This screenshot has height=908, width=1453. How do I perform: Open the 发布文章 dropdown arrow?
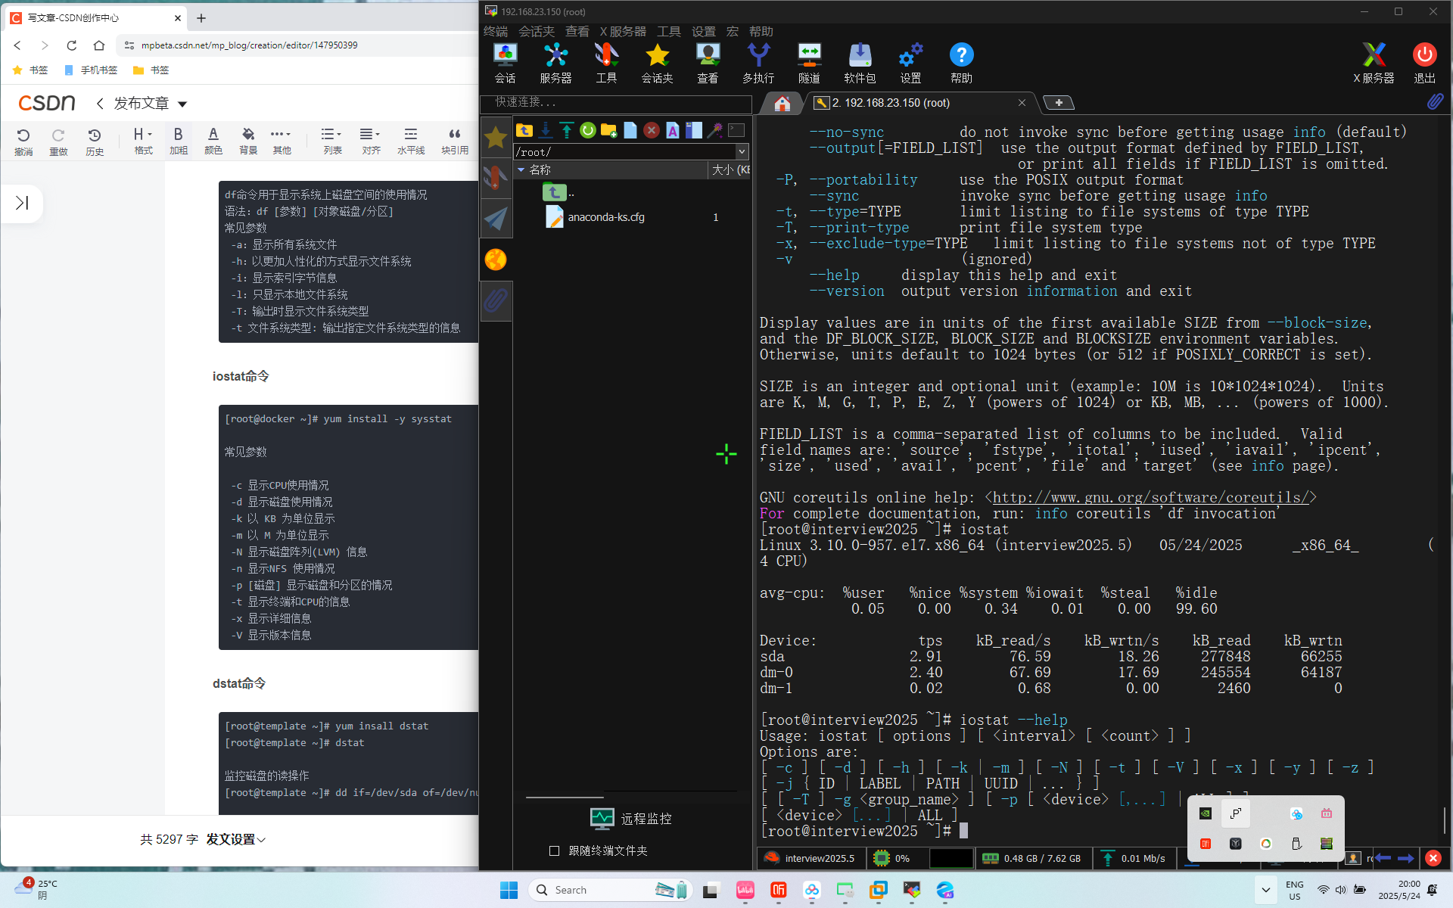[x=182, y=104]
